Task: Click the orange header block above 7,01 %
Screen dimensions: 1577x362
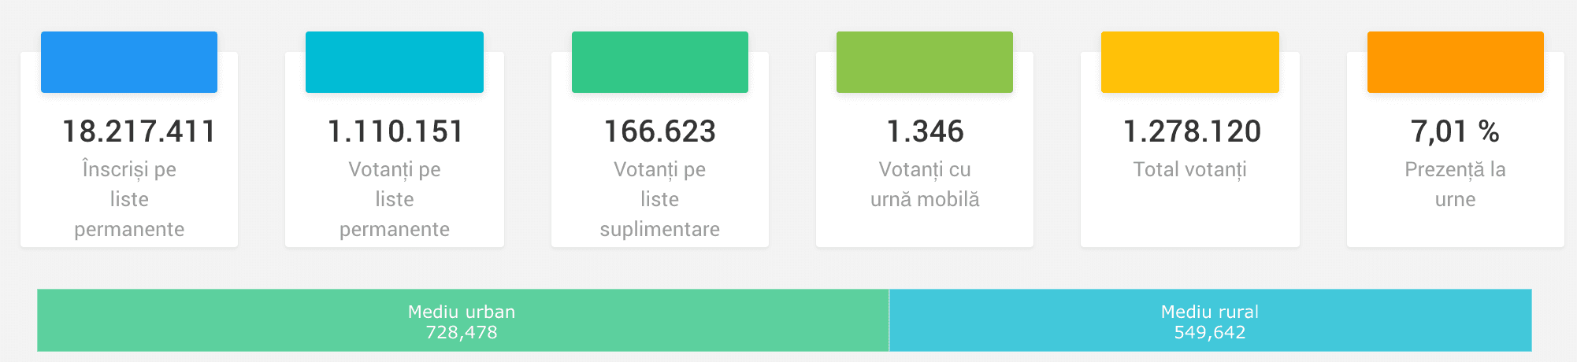Action: 1456,62
